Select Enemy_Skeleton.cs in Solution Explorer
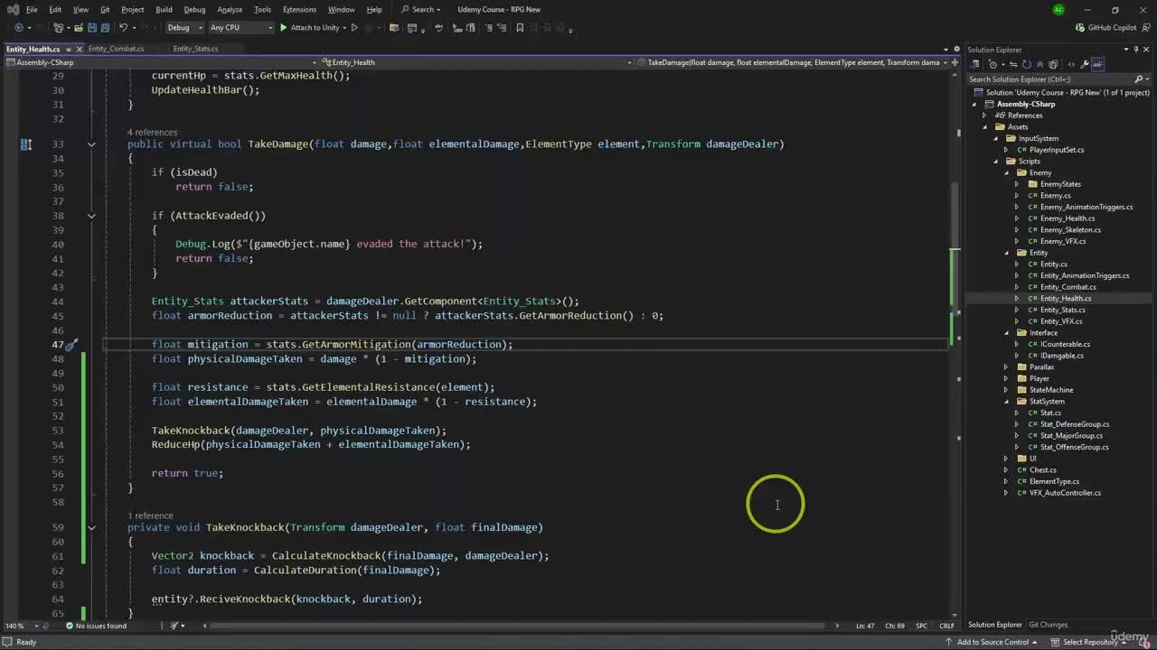This screenshot has width=1157, height=650. click(x=1070, y=230)
